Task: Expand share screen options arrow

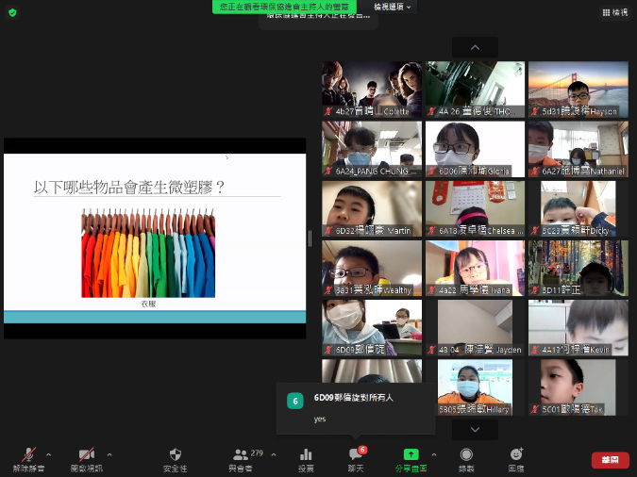Action: (x=433, y=454)
